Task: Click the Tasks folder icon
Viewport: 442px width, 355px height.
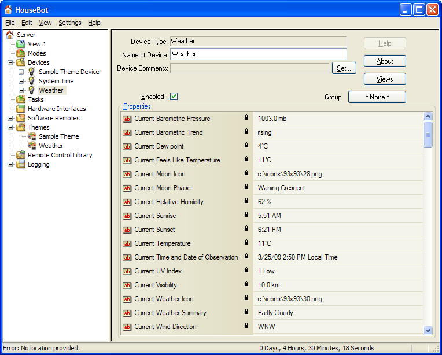Action: (21, 99)
